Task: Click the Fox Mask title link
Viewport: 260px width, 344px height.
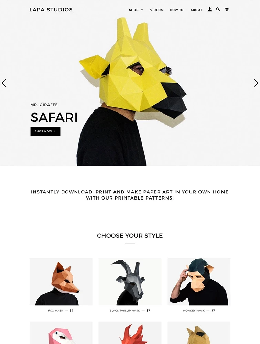Action: pos(56,310)
